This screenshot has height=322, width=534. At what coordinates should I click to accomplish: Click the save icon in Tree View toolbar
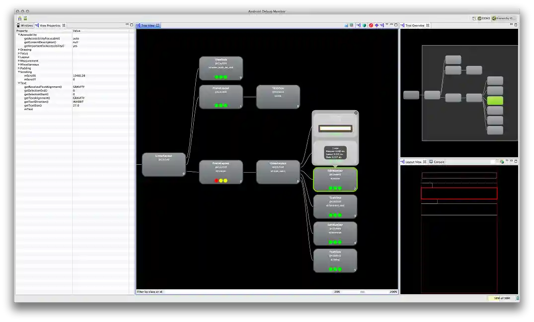(x=346, y=25)
